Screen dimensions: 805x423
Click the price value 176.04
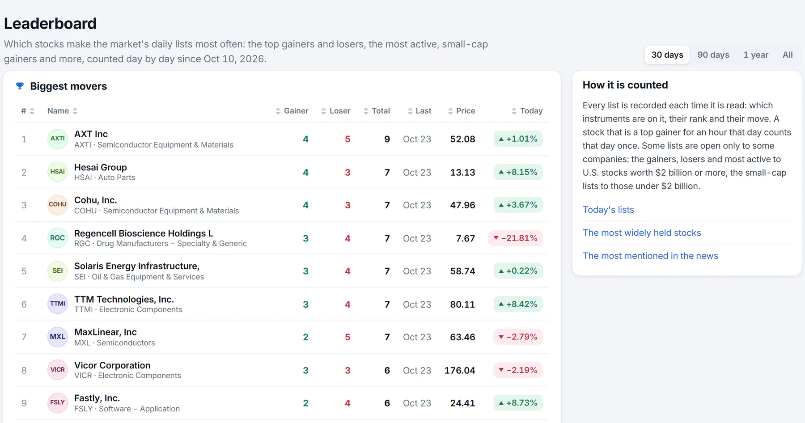pyautogui.click(x=460, y=370)
